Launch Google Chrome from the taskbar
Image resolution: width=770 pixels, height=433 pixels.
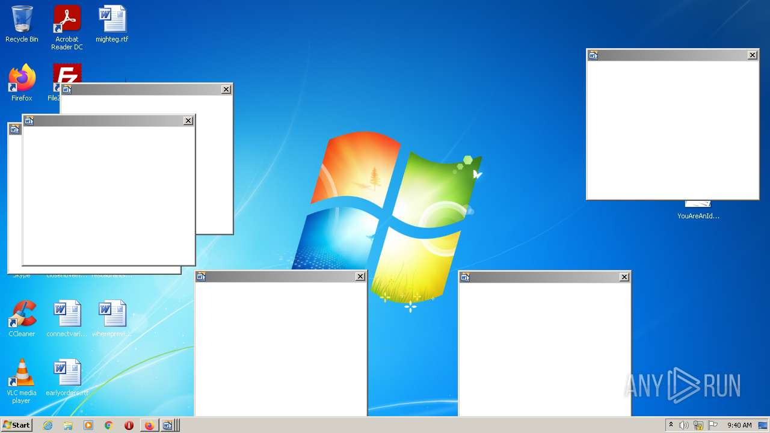point(109,425)
